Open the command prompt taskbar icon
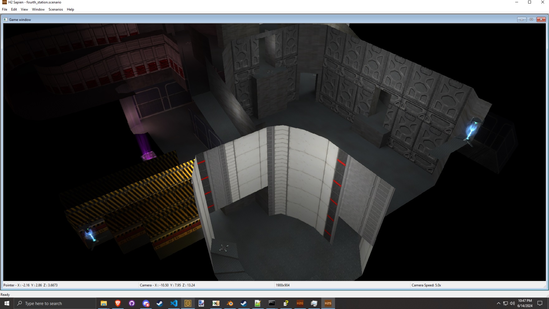The width and height of the screenshot is (549, 309). click(x=272, y=303)
